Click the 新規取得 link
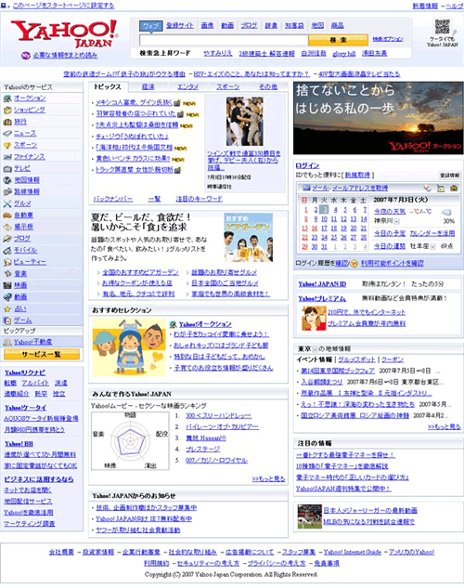This screenshot has width=464, height=588. [x=357, y=176]
